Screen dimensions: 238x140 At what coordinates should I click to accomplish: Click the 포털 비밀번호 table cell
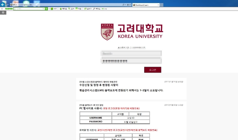click(131, 122)
